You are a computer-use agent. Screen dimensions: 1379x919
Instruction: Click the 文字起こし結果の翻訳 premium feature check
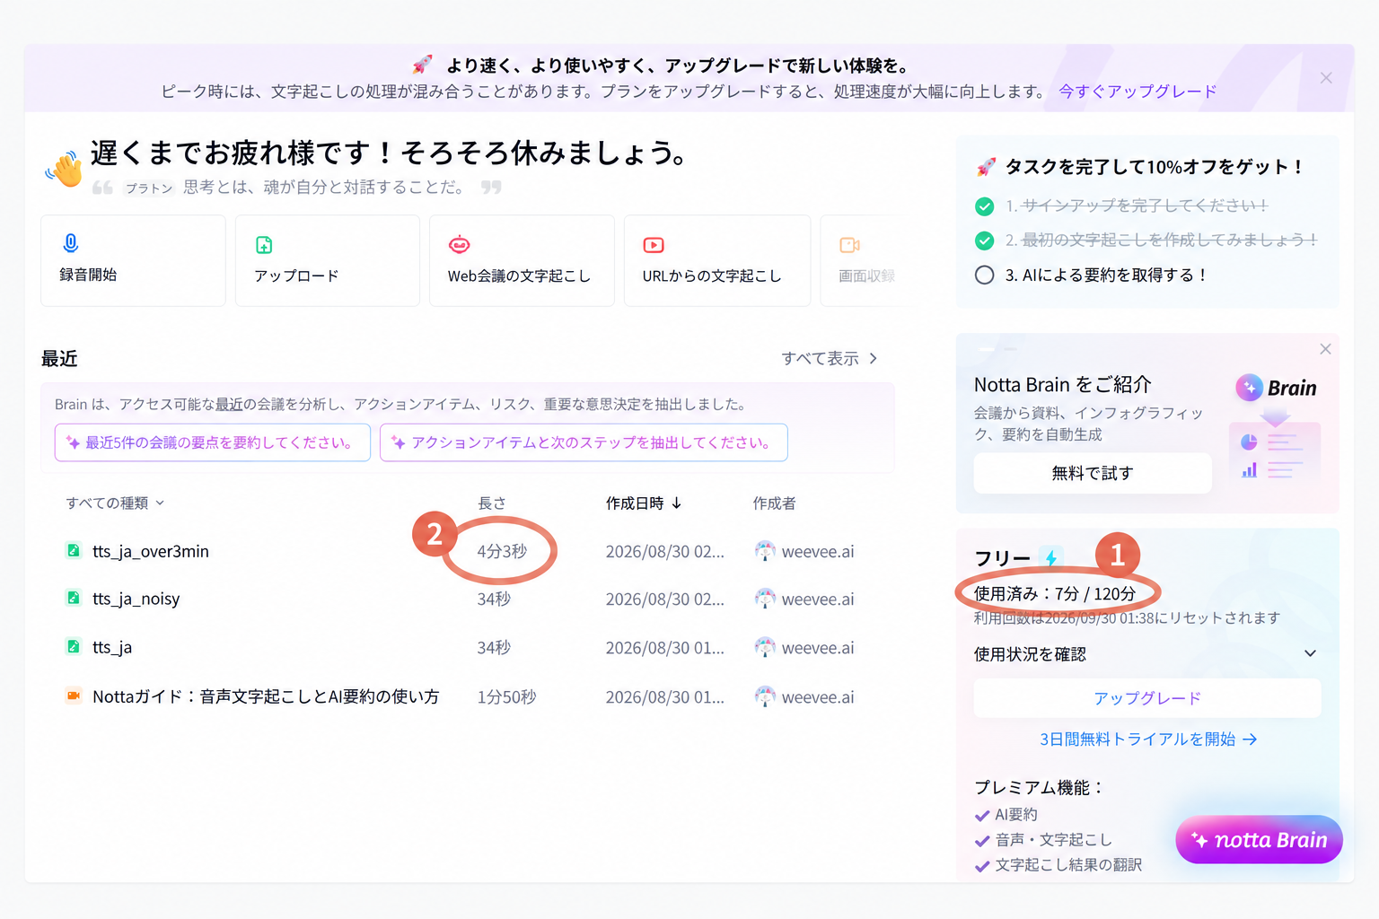click(x=982, y=866)
